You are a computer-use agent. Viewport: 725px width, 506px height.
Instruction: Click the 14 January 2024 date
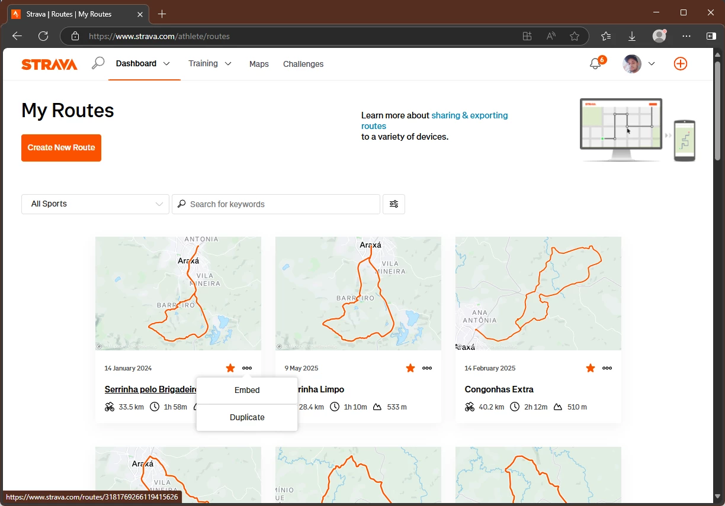coord(128,368)
